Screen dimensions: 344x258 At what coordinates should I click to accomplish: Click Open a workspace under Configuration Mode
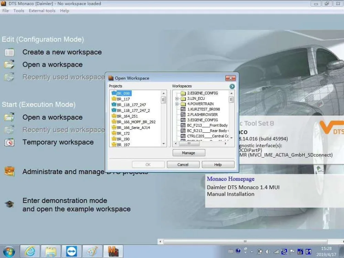click(52, 65)
